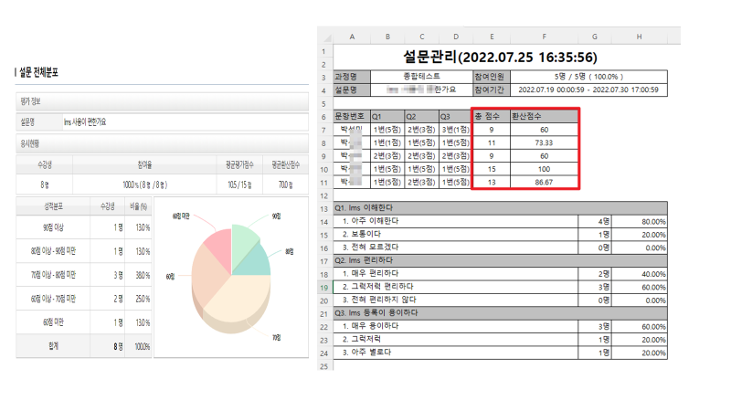The image size is (731, 411).
Task: Click the row 6 header number
Action: coord(323,117)
